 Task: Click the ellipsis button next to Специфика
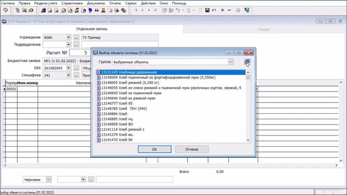(76, 75)
